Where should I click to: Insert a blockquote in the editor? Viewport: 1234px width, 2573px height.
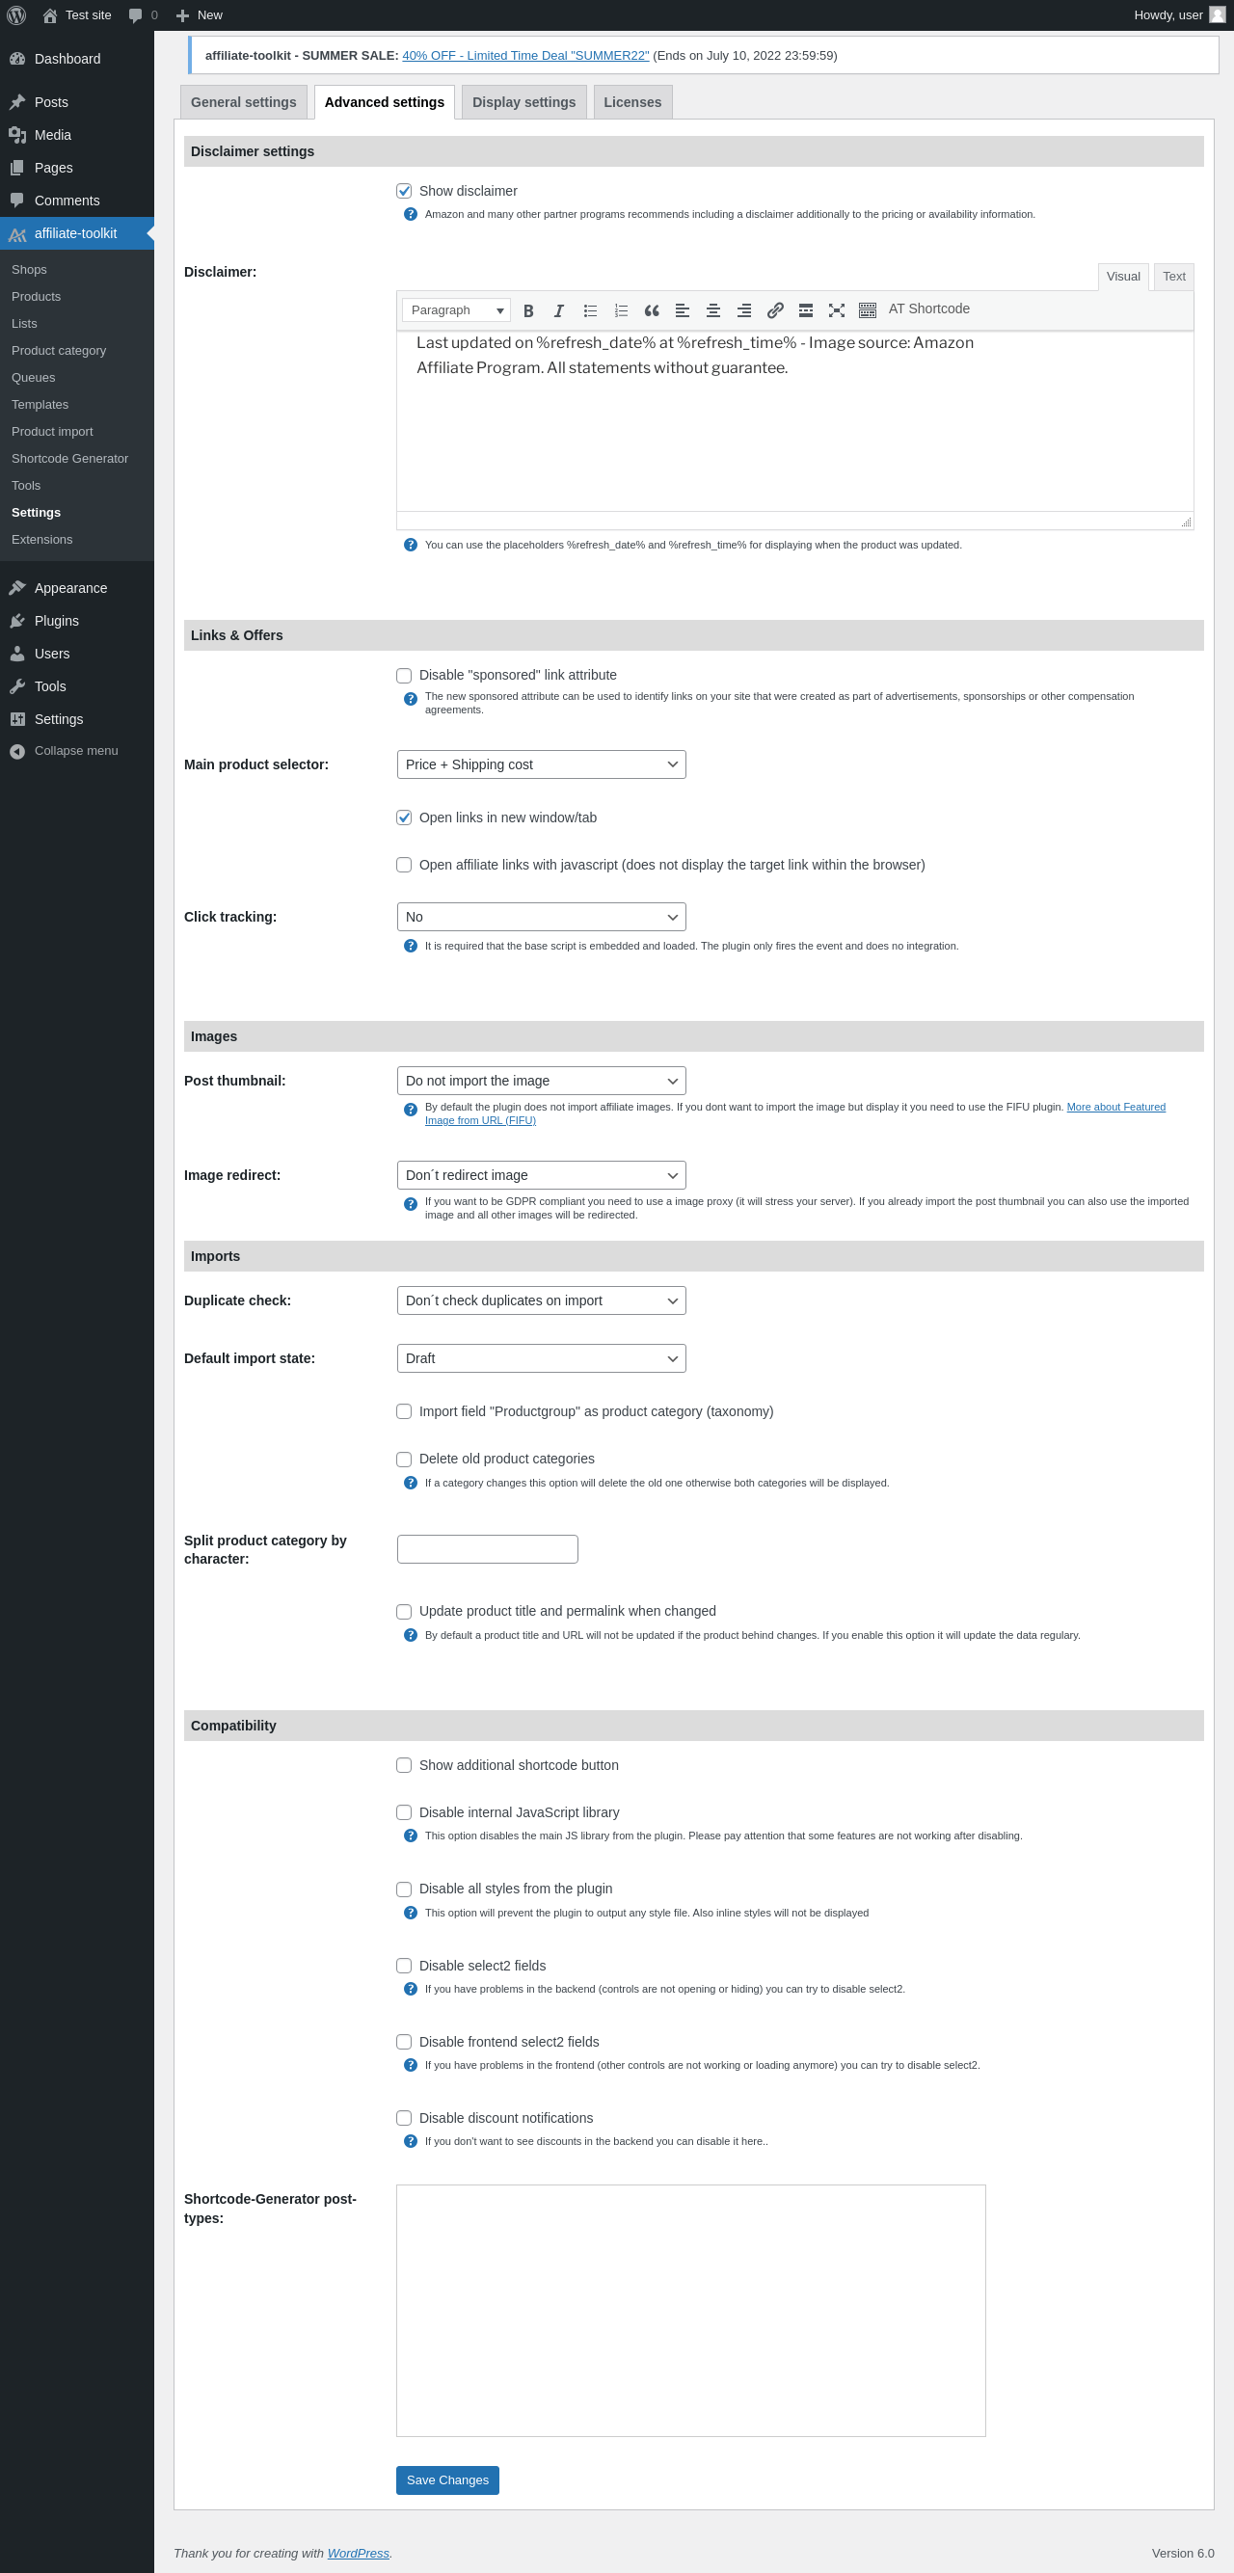(652, 310)
